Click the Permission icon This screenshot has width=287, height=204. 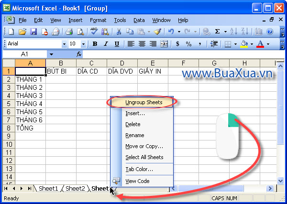click(44, 32)
